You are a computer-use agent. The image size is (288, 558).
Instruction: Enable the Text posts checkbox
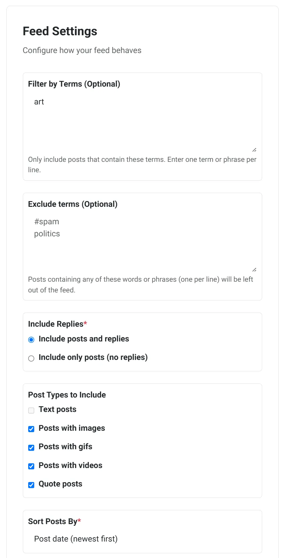pos(31,410)
